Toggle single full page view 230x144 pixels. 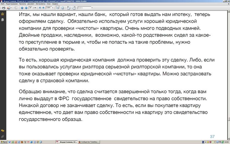tap(62, 8)
